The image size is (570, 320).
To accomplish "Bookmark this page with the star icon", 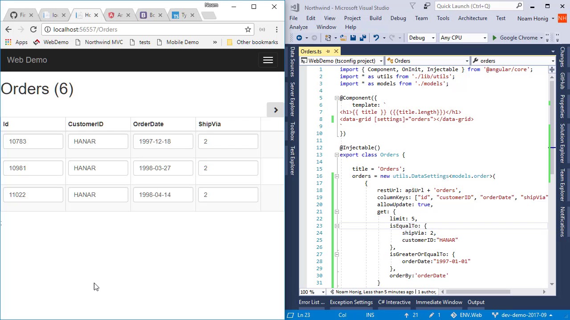I will pos(248,29).
